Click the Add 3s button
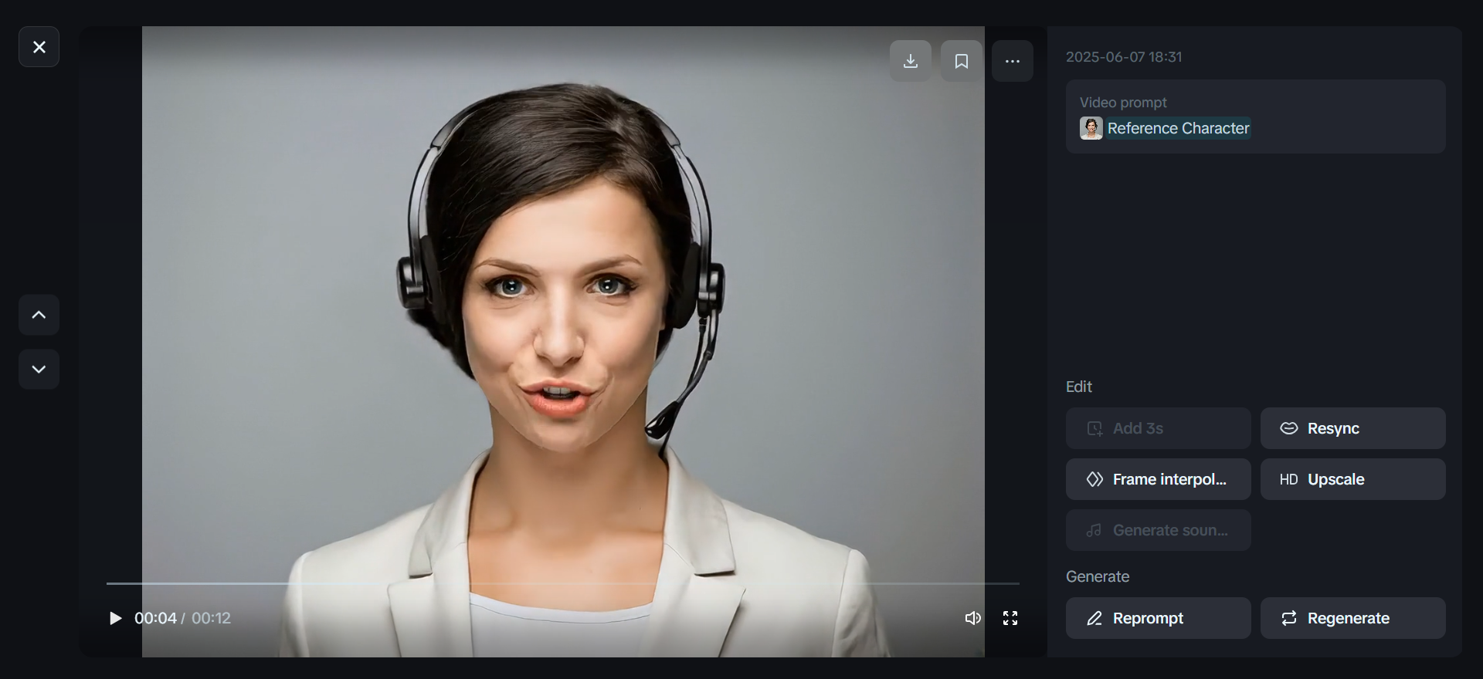The image size is (1483, 679). 1159,428
